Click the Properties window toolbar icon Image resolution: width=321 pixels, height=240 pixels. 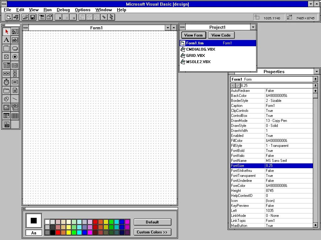point(49,17)
